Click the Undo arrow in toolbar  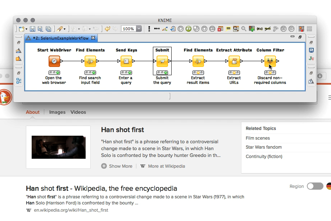(107, 29)
